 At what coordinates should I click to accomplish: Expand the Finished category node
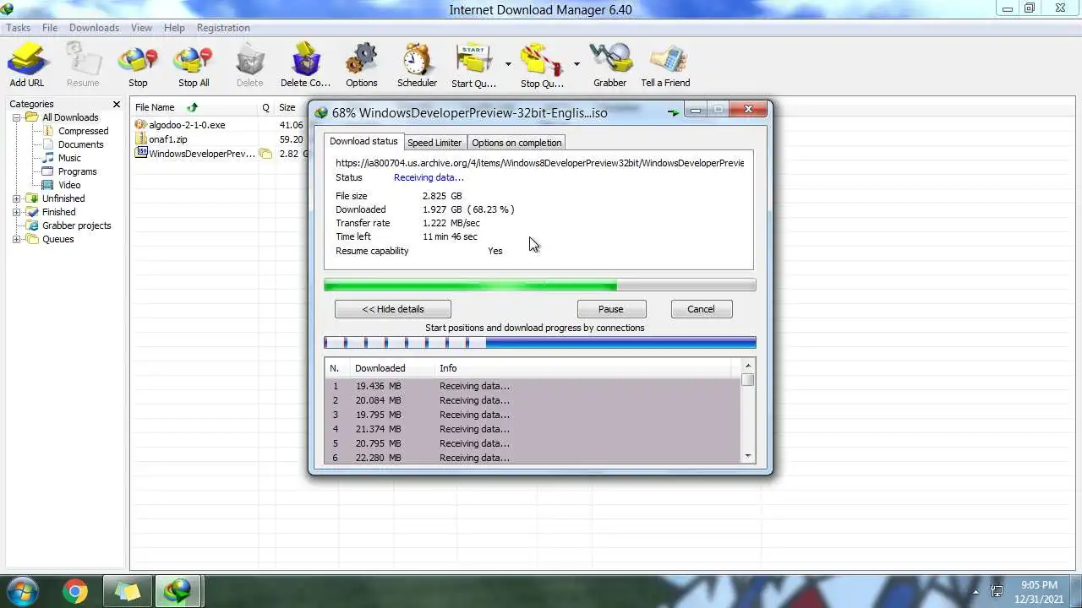pos(16,212)
